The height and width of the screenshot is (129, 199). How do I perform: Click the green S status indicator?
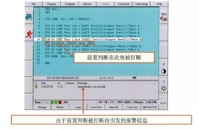coord(52,102)
